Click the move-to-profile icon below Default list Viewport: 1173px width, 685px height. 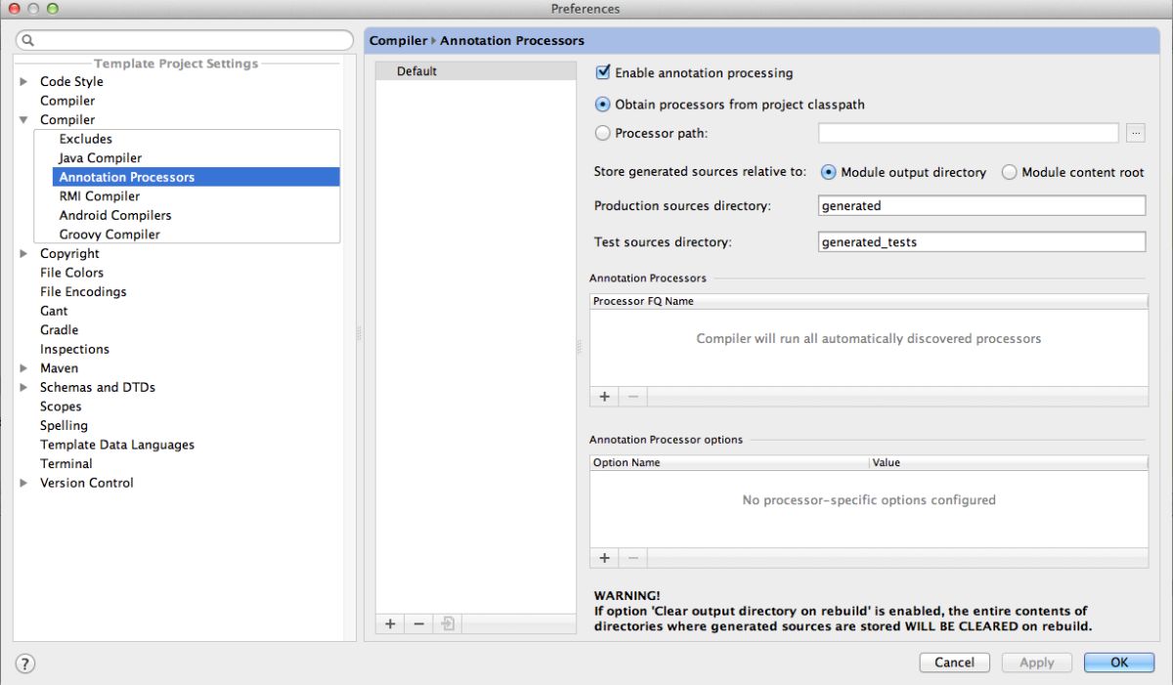[x=449, y=623]
